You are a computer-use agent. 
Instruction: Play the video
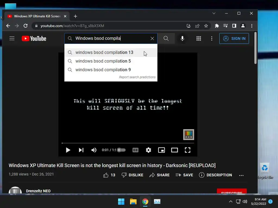coord(68,150)
